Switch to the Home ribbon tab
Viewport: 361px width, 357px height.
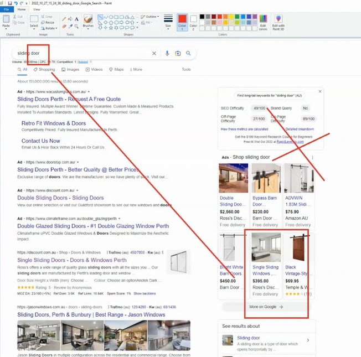pyautogui.click(x=22, y=9)
